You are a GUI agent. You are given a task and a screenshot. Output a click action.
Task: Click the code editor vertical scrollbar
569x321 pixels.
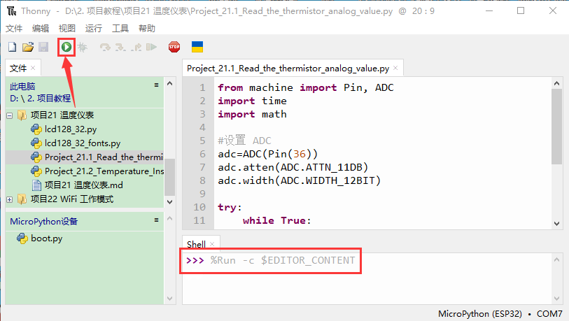(556, 126)
